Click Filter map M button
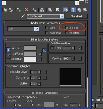 tap(57, 105)
